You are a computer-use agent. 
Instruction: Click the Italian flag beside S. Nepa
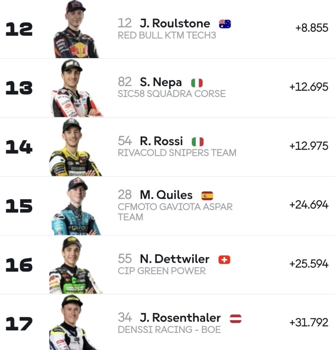(197, 83)
